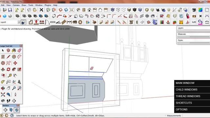Activate the Move tool red arrows
210x118 pixels.
[x=15, y=63]
